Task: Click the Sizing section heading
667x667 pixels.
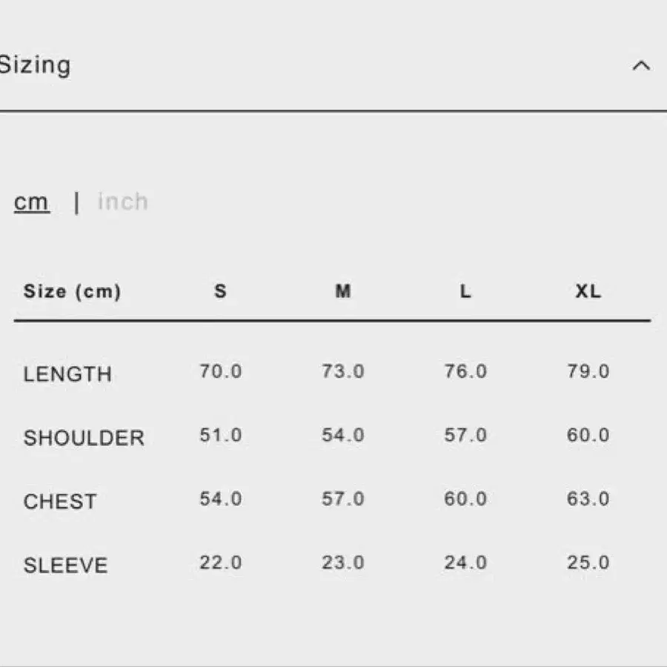Action: [35, 65]
